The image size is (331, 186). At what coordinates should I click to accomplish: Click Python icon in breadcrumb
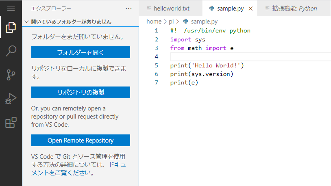tap(185, 21)
